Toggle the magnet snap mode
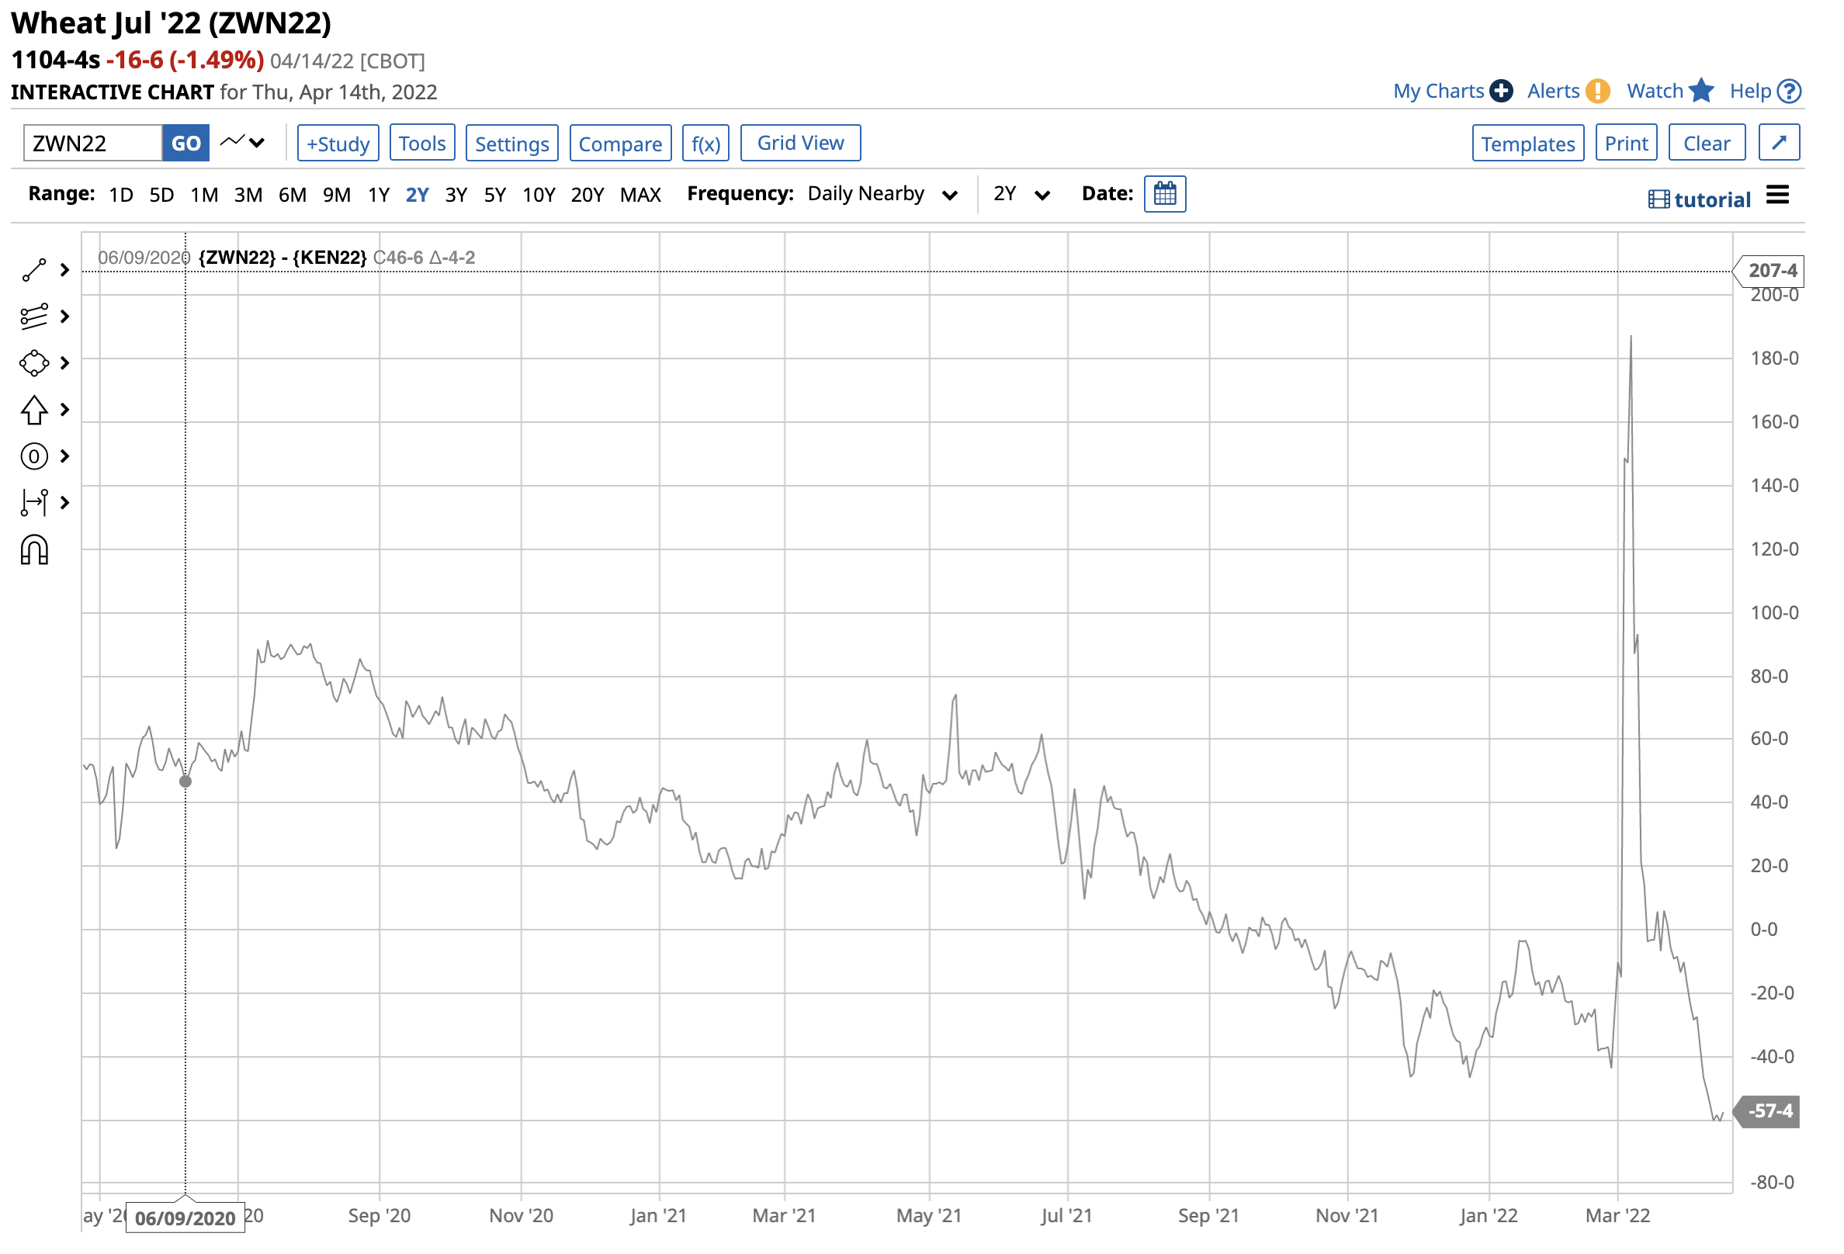Screen dimensions: 1844x1254 coord(34,551)
